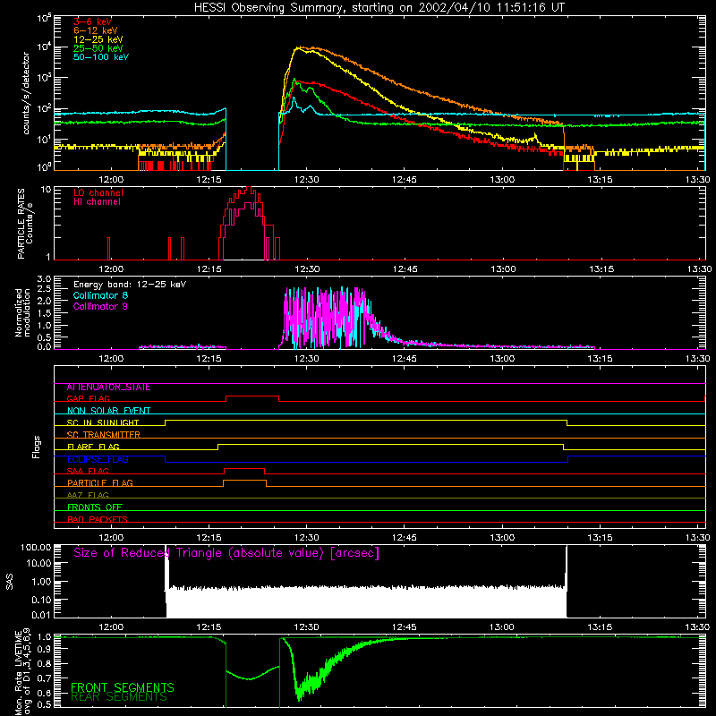Image resolution: width=716 pixels, height=716 pixels.
Task: Click the 0.01 tick label on SAS axis
Action: click(40, 615)
